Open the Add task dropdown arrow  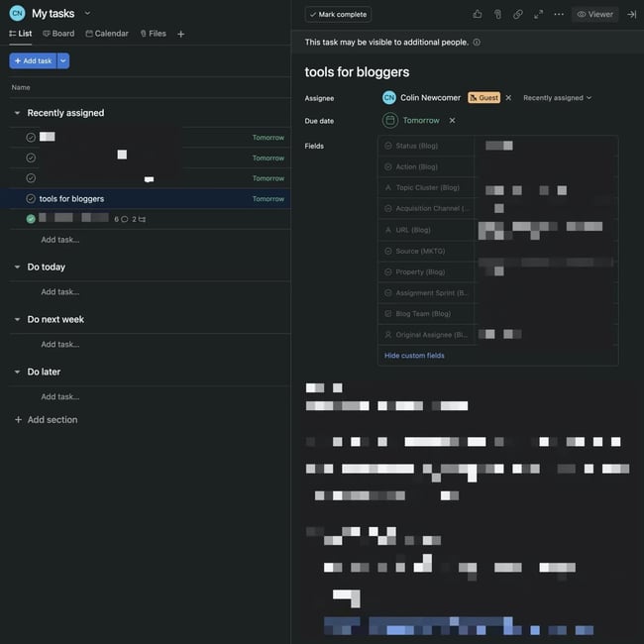[x=63, y=60]
